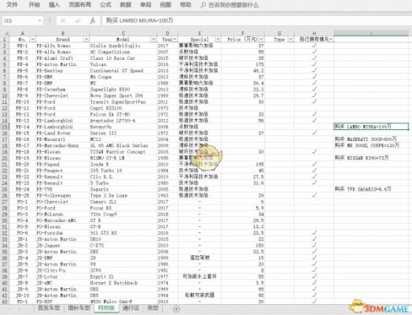Switch to the 公式 ribbon tab

(x=105, y=5)
